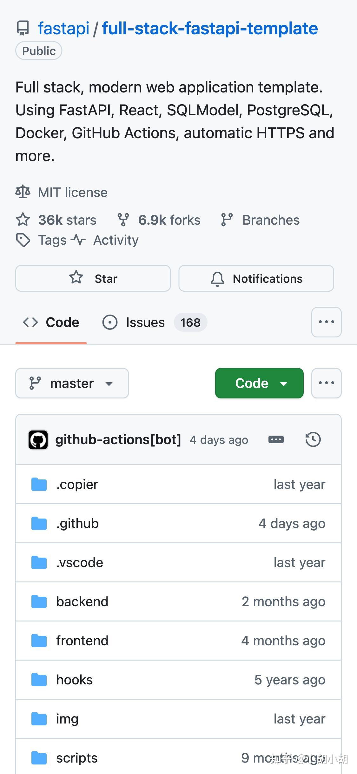Open the MIT license link

(x=73, y=192)
